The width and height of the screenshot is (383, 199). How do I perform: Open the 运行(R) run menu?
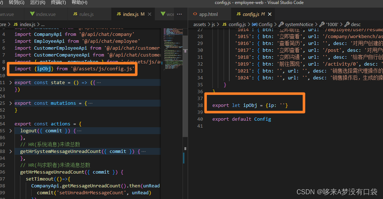click(37, 2)
